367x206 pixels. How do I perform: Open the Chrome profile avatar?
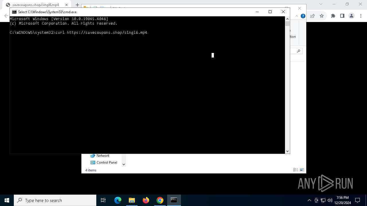pyautogui.click(x=352, y=16)
